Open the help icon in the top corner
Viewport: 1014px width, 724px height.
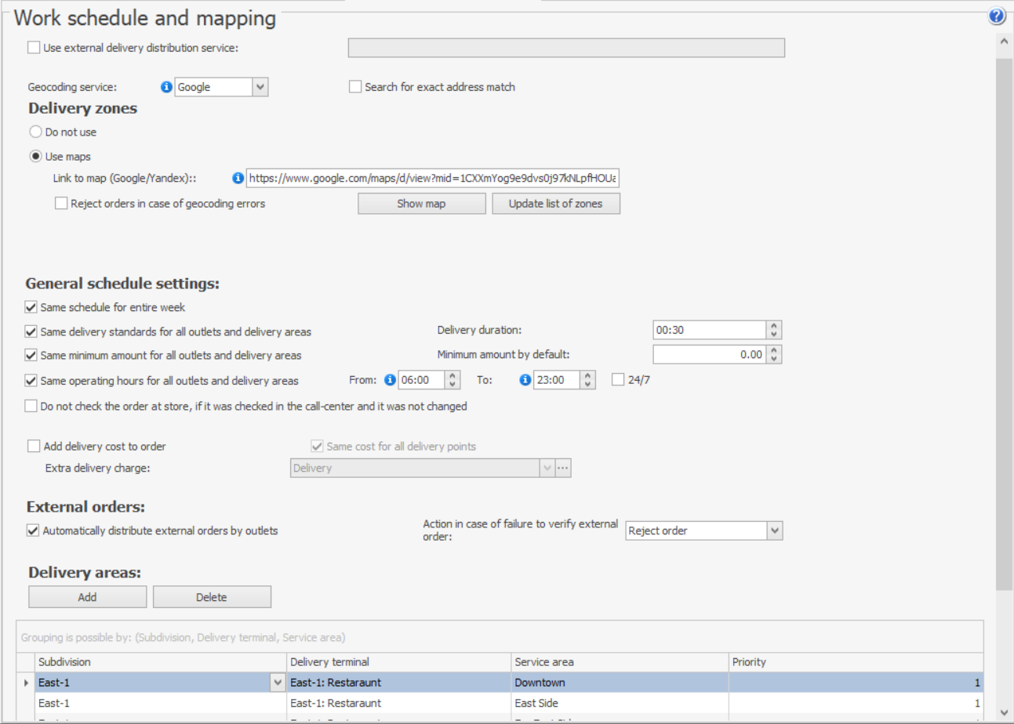[x=997, y=16]
